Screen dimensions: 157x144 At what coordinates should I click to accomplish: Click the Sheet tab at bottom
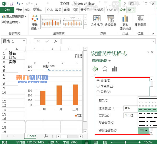click(31, 136)
